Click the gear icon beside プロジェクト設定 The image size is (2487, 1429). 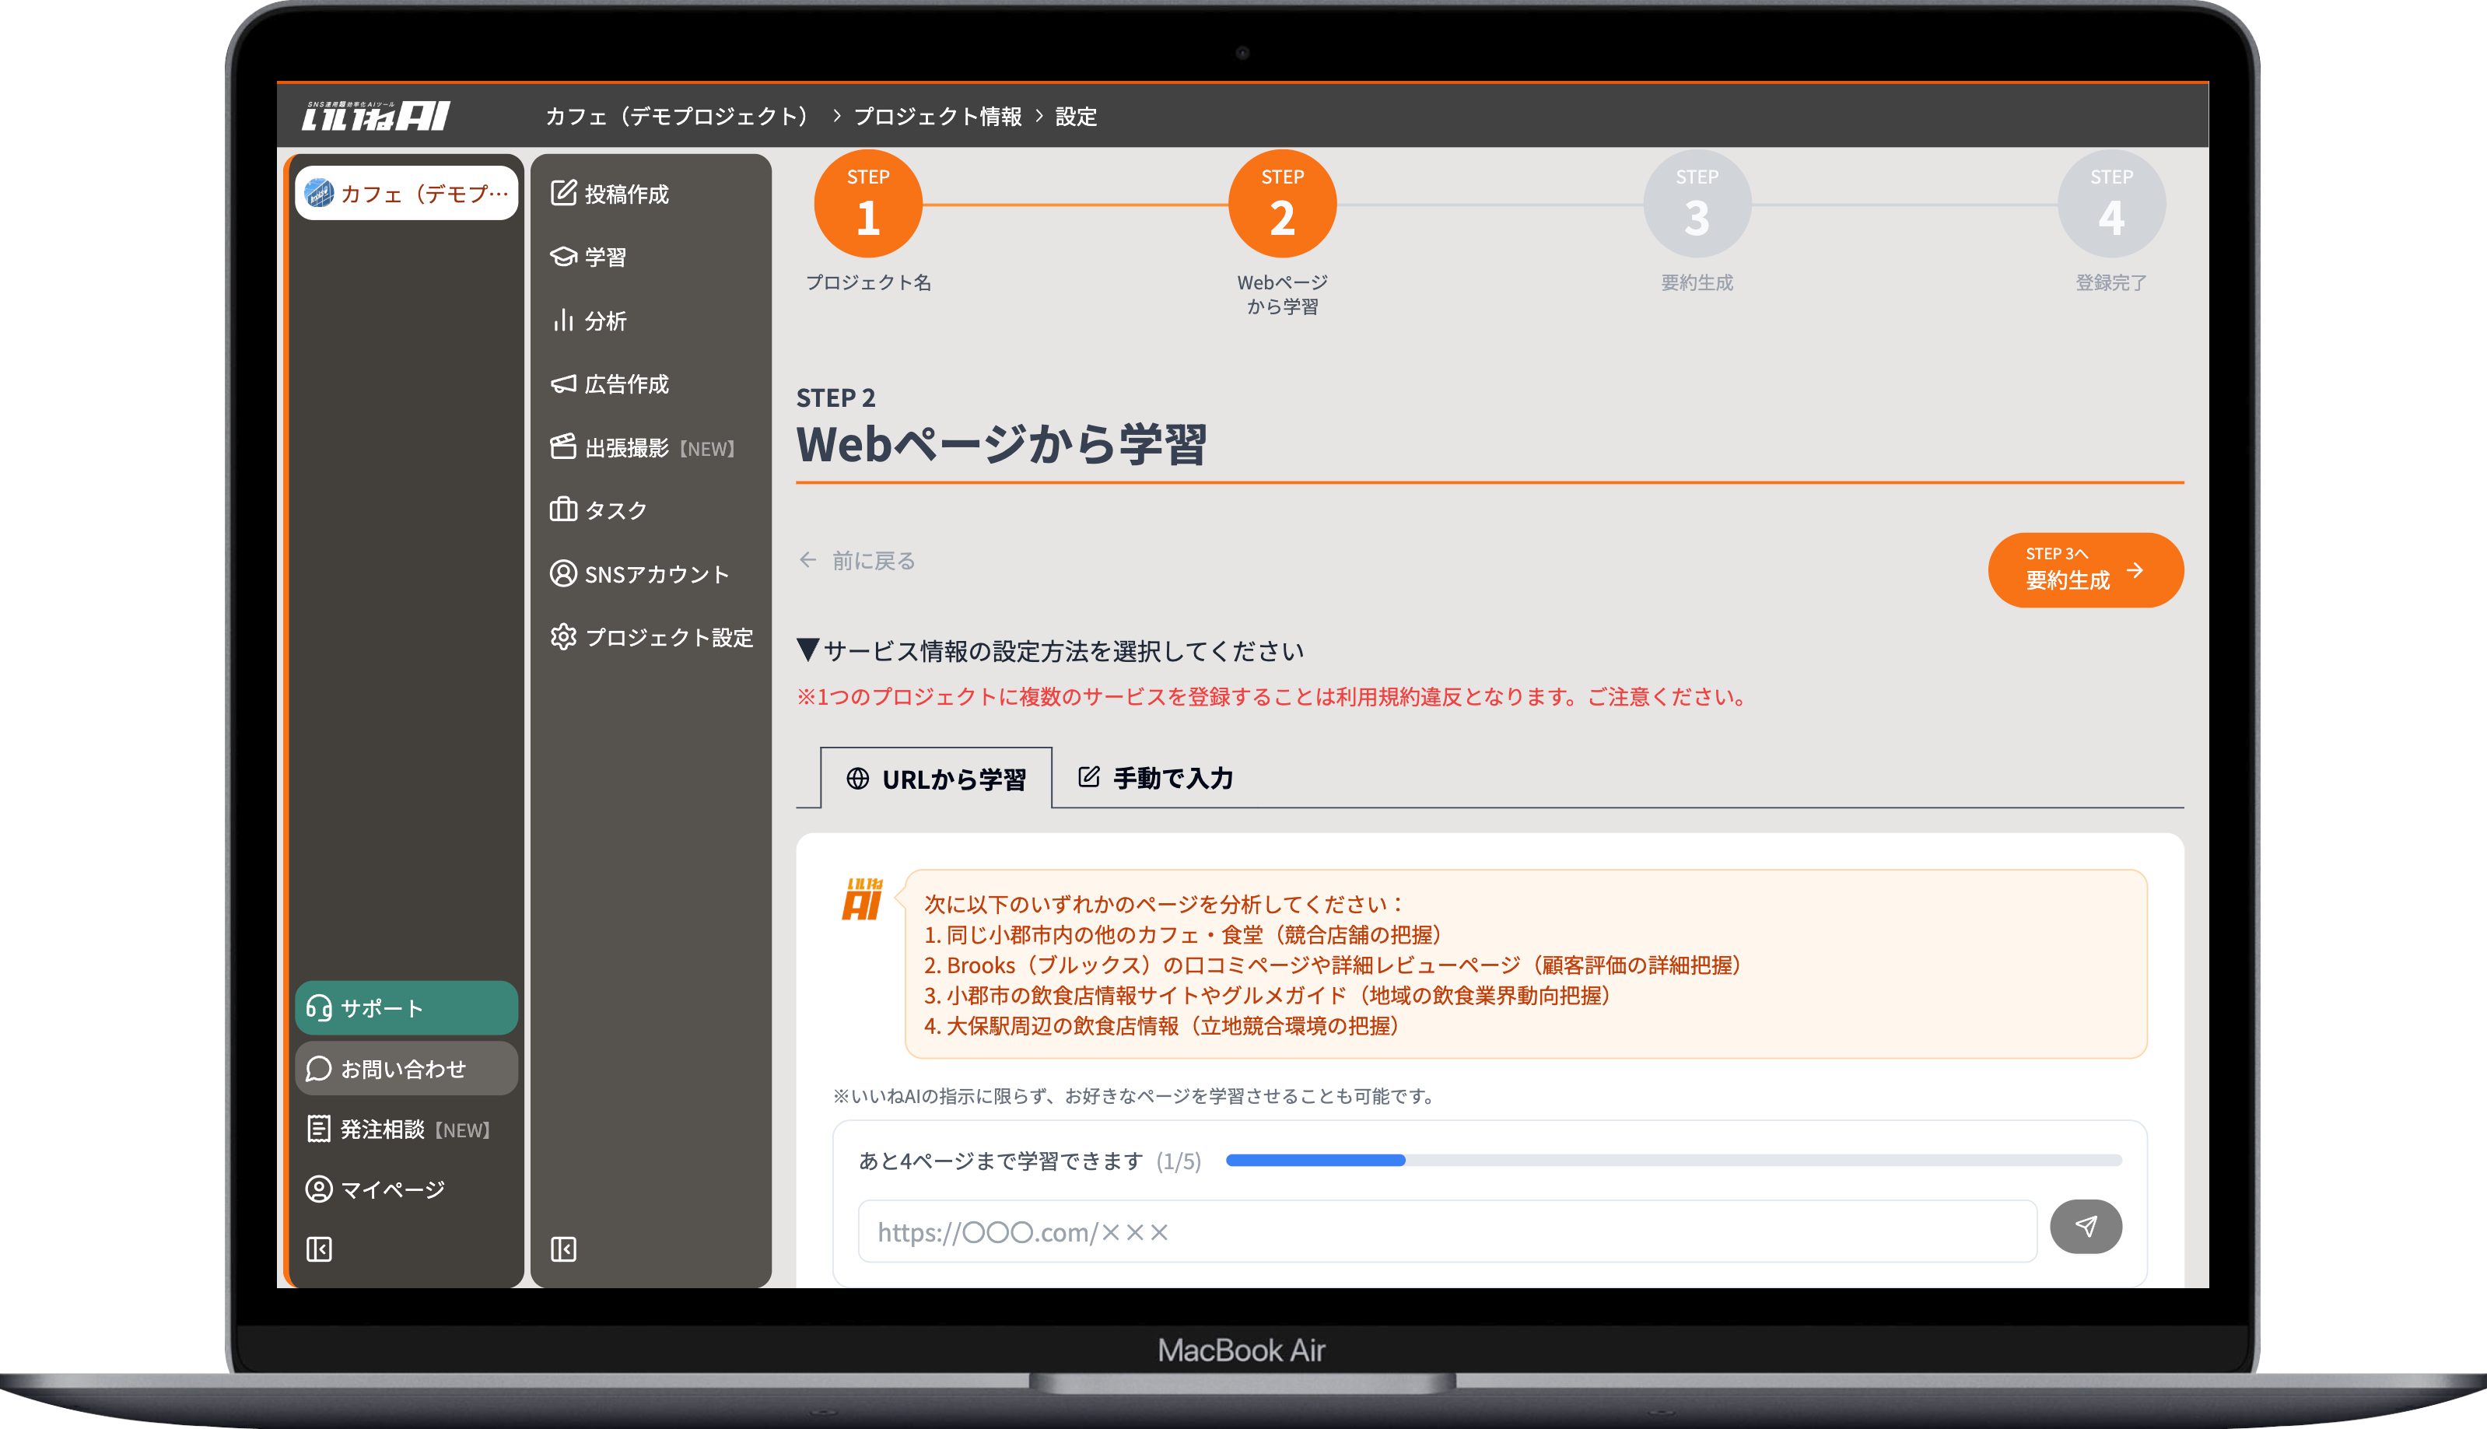(x=563, y=637)
